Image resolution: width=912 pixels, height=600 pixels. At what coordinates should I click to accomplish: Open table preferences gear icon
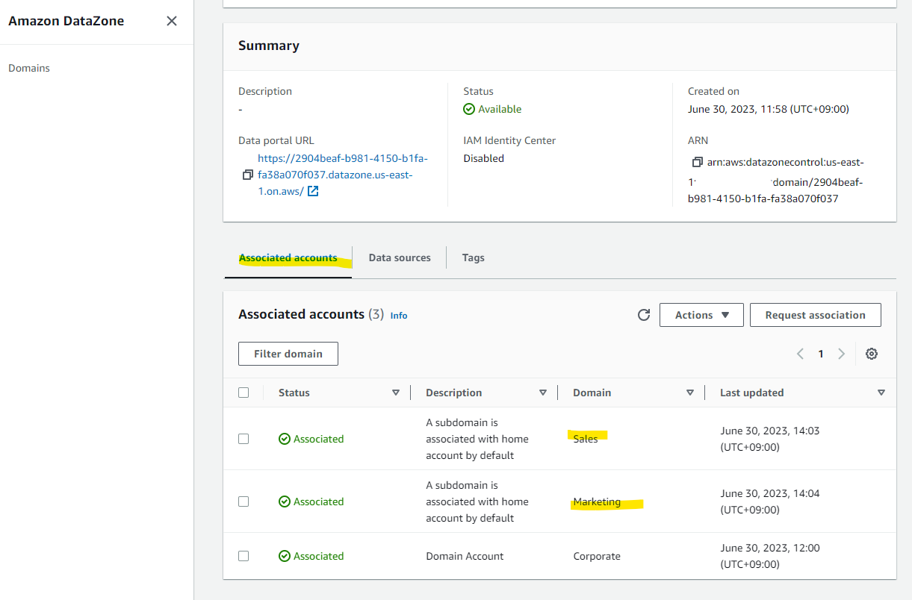[x=871, y=354]
